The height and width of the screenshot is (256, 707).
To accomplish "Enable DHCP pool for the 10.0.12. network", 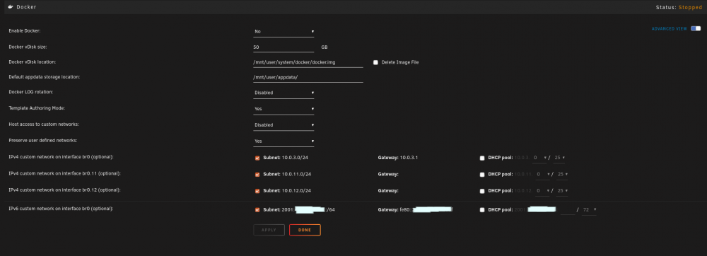I will click(482, 191).
